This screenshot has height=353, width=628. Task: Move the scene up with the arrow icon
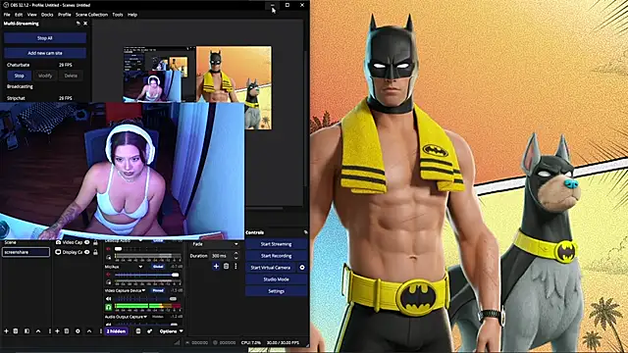pyautogui.click(x=38, y=331)
